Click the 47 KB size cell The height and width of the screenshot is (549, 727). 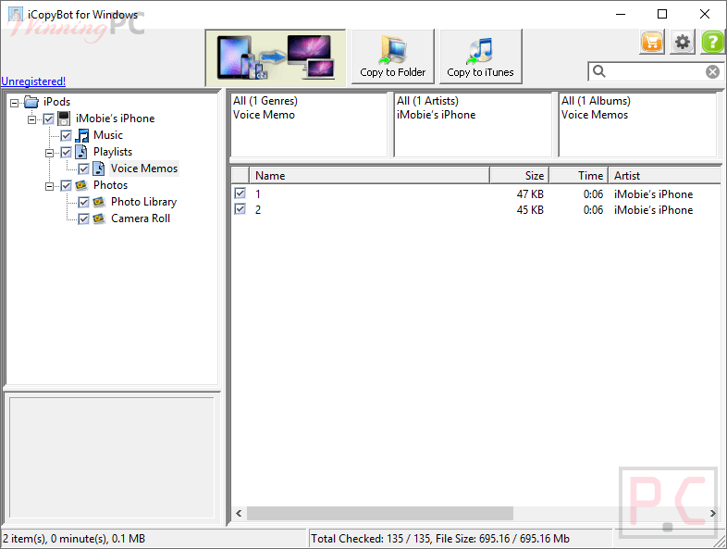coord(530,194)
